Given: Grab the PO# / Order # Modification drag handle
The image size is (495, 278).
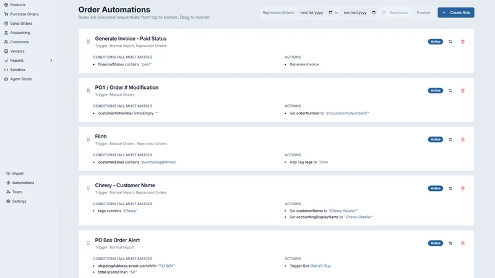Looking at the screenshot, I should (88, 90).
